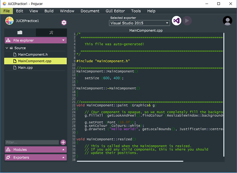Open the Help menu
This screenshot has width=237, height=173.
(151, 11)
